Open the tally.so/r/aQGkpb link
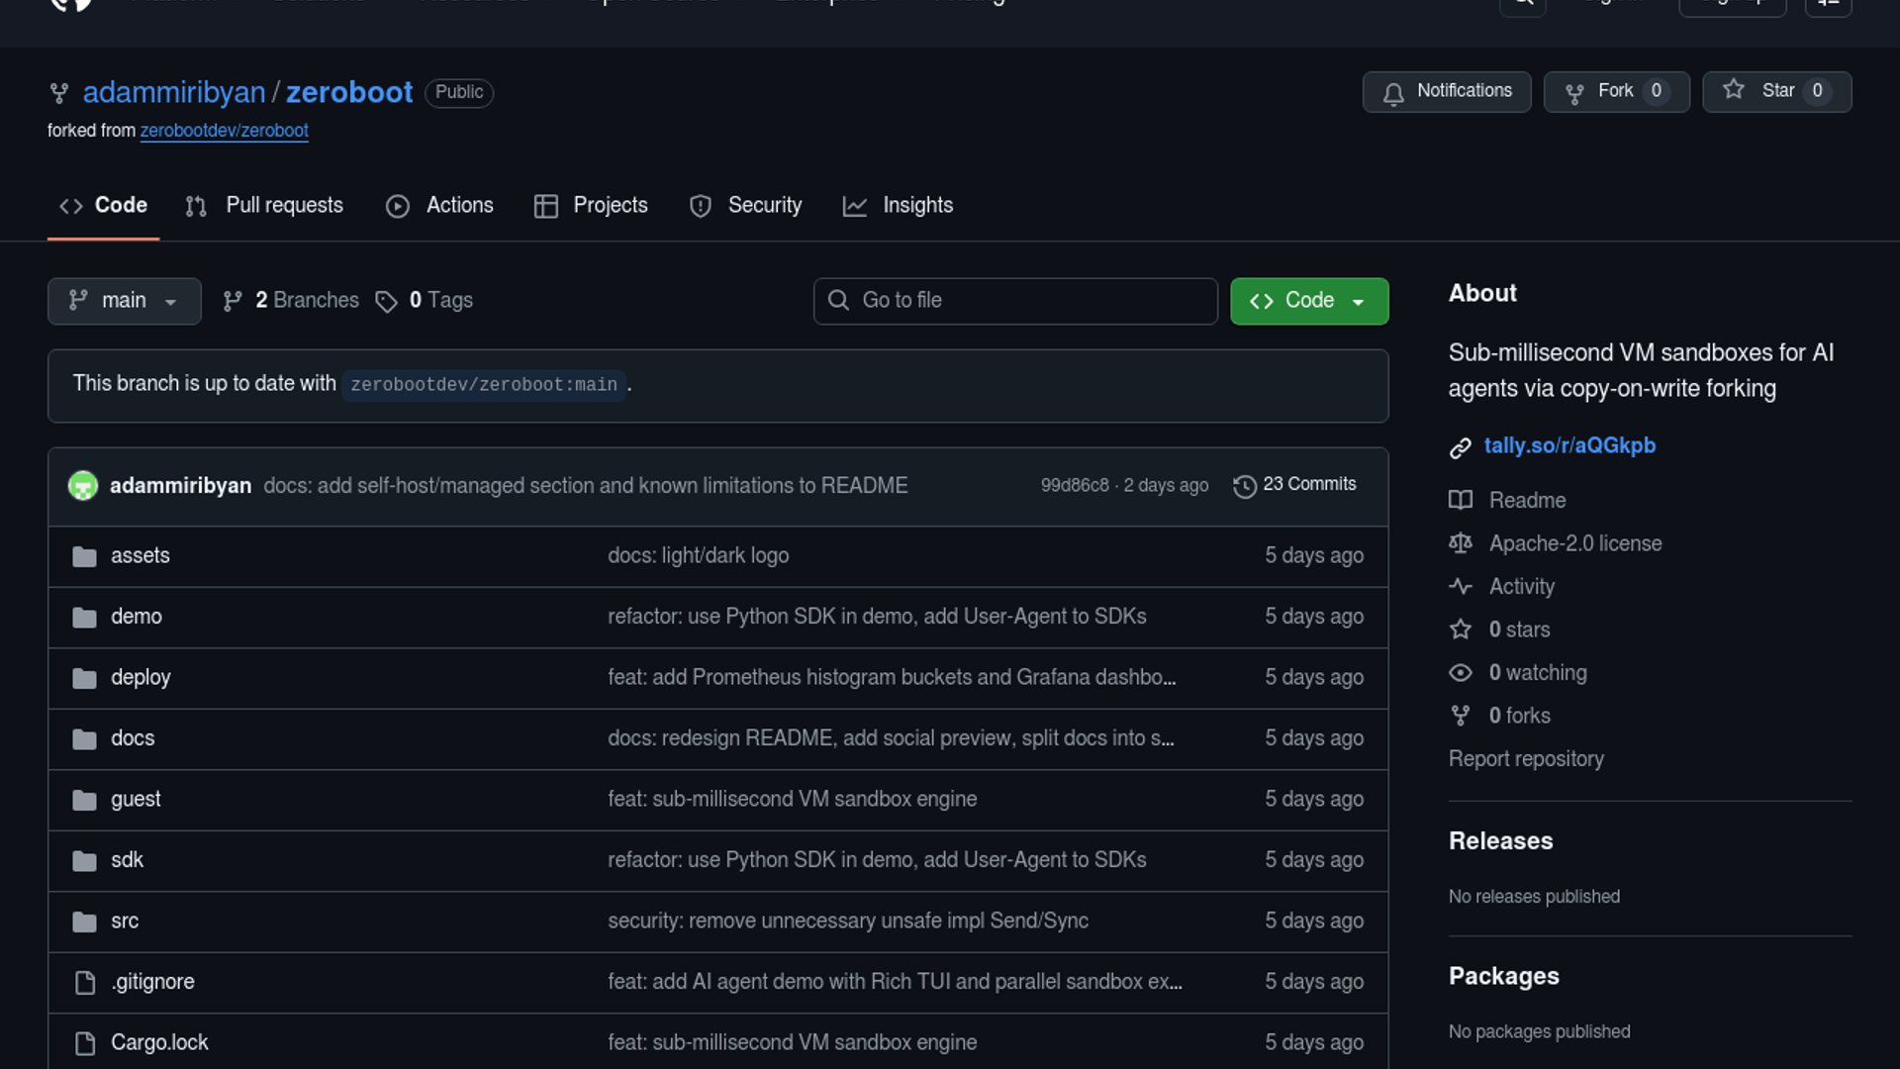Image resolution: width=1900 pixels, height=1069 pixels. point(1568,446)
